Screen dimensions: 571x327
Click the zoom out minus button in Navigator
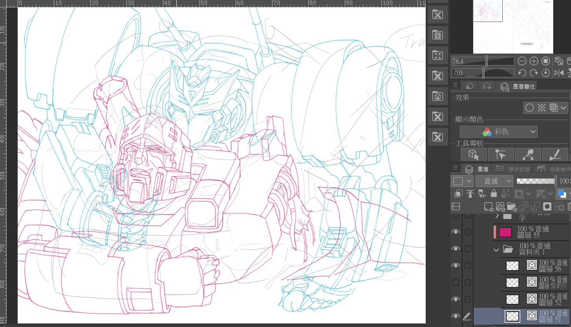click(x=522, y=61)
